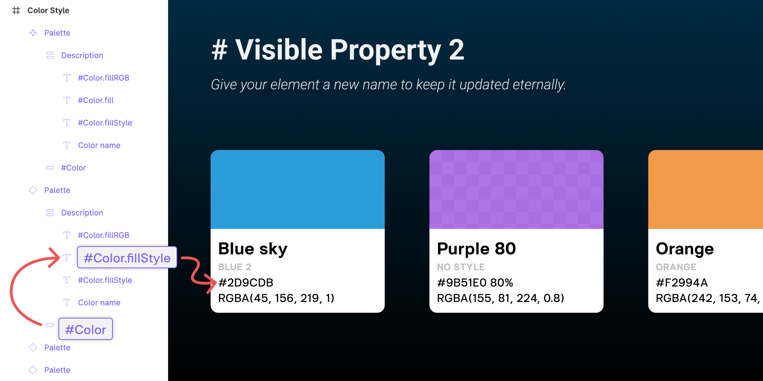Click the rectangle icon next to #Color layer
Image resolution: width=763 pixels, height=381 pixels.
(50, 167)
